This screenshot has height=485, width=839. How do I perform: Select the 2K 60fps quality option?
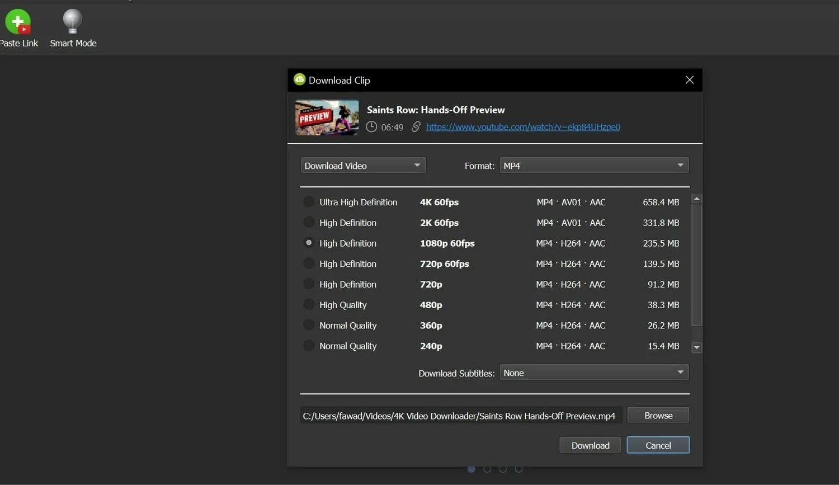click(309, 223)
